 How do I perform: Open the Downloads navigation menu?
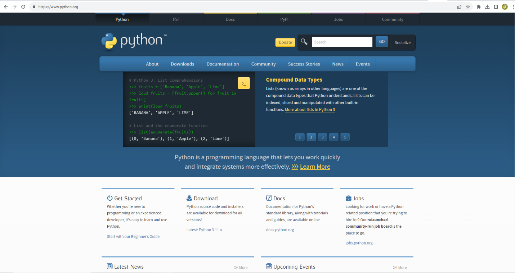pyautogui.click(x=182, y=64)
